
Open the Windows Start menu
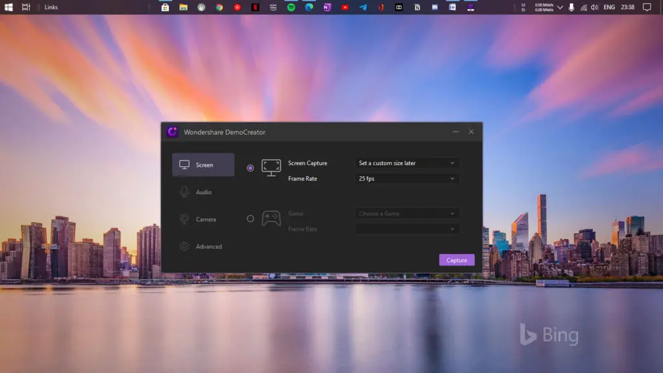8,7
